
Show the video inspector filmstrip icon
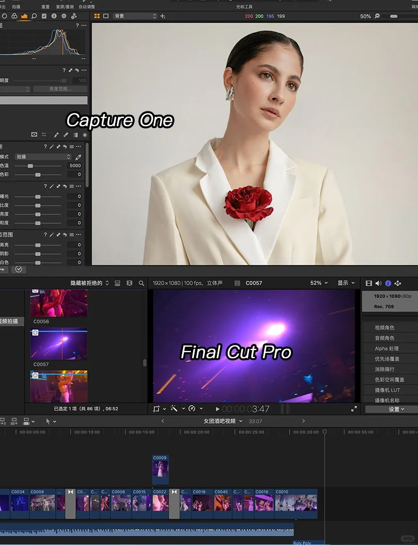pyautogui.click(x=368, y=283)
